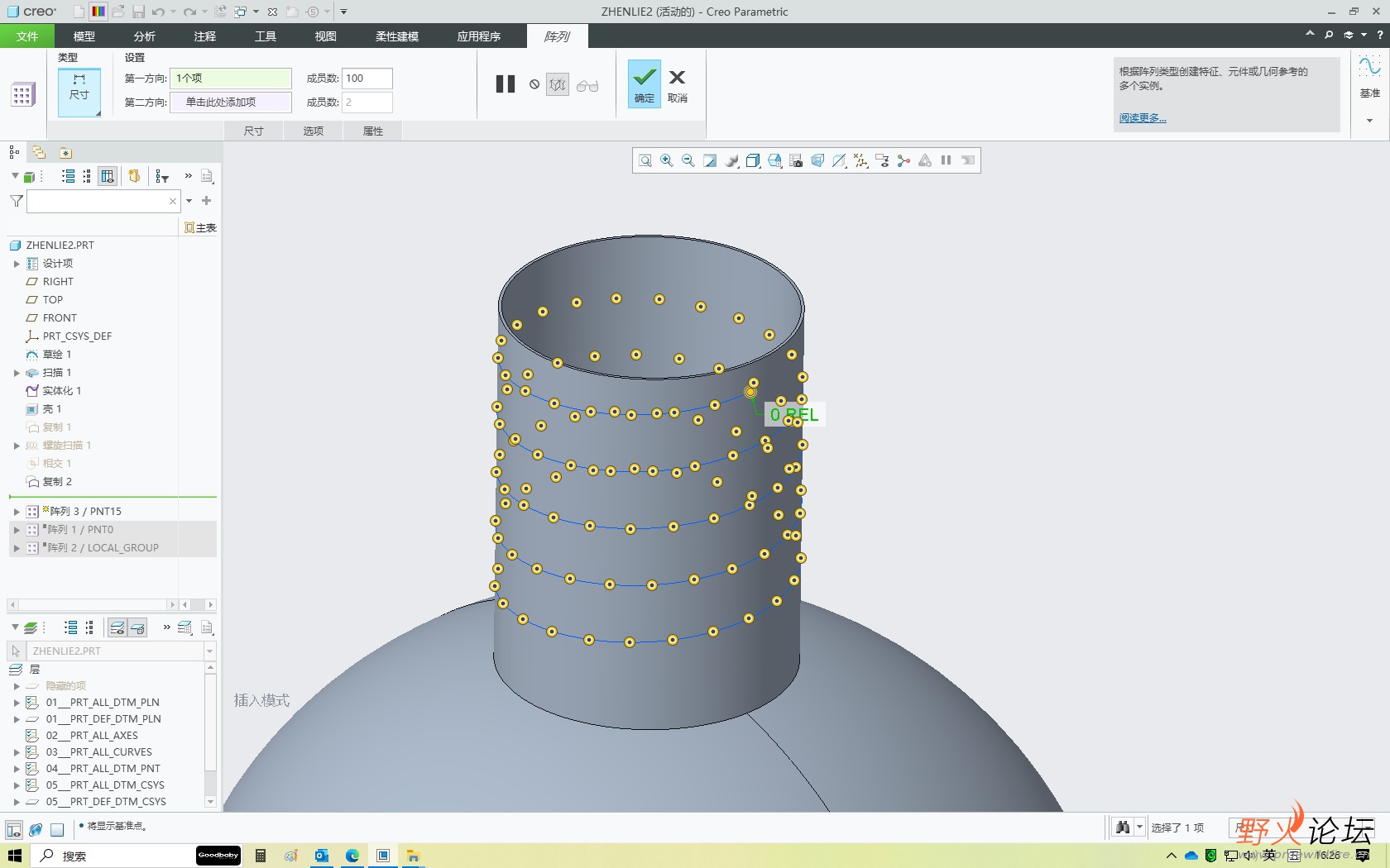Open the 文件 file menu
Image resolution: width=1390 pixels, height=868 pixels.
tap(27, 36)
